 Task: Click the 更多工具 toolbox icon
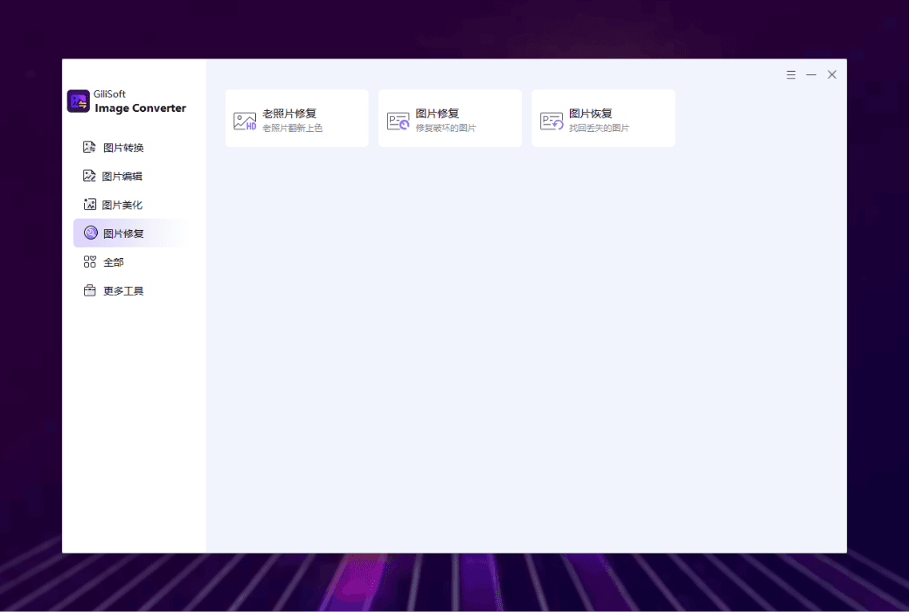(89, 290)
